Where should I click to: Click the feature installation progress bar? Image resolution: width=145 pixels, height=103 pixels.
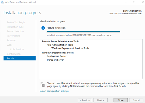83,32
